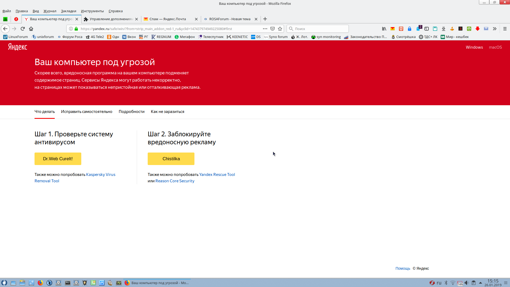Open page actions three-dot menu
The height and width of the screenshot is (287, 510).
point(265,29)
